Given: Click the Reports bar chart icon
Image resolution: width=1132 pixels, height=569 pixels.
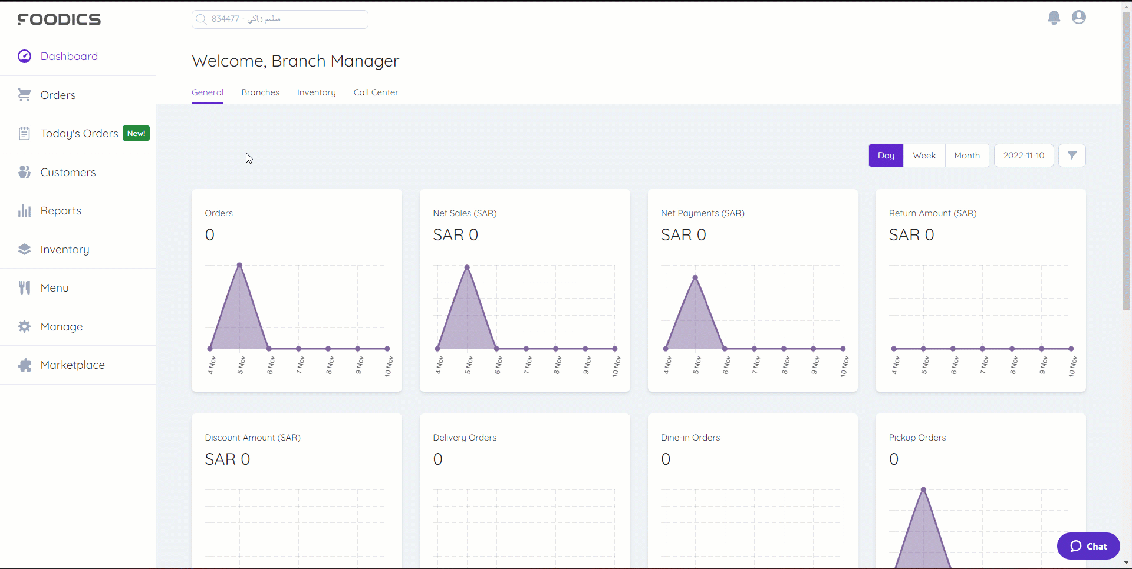Looking at the screenshot, I should [24, 211].
